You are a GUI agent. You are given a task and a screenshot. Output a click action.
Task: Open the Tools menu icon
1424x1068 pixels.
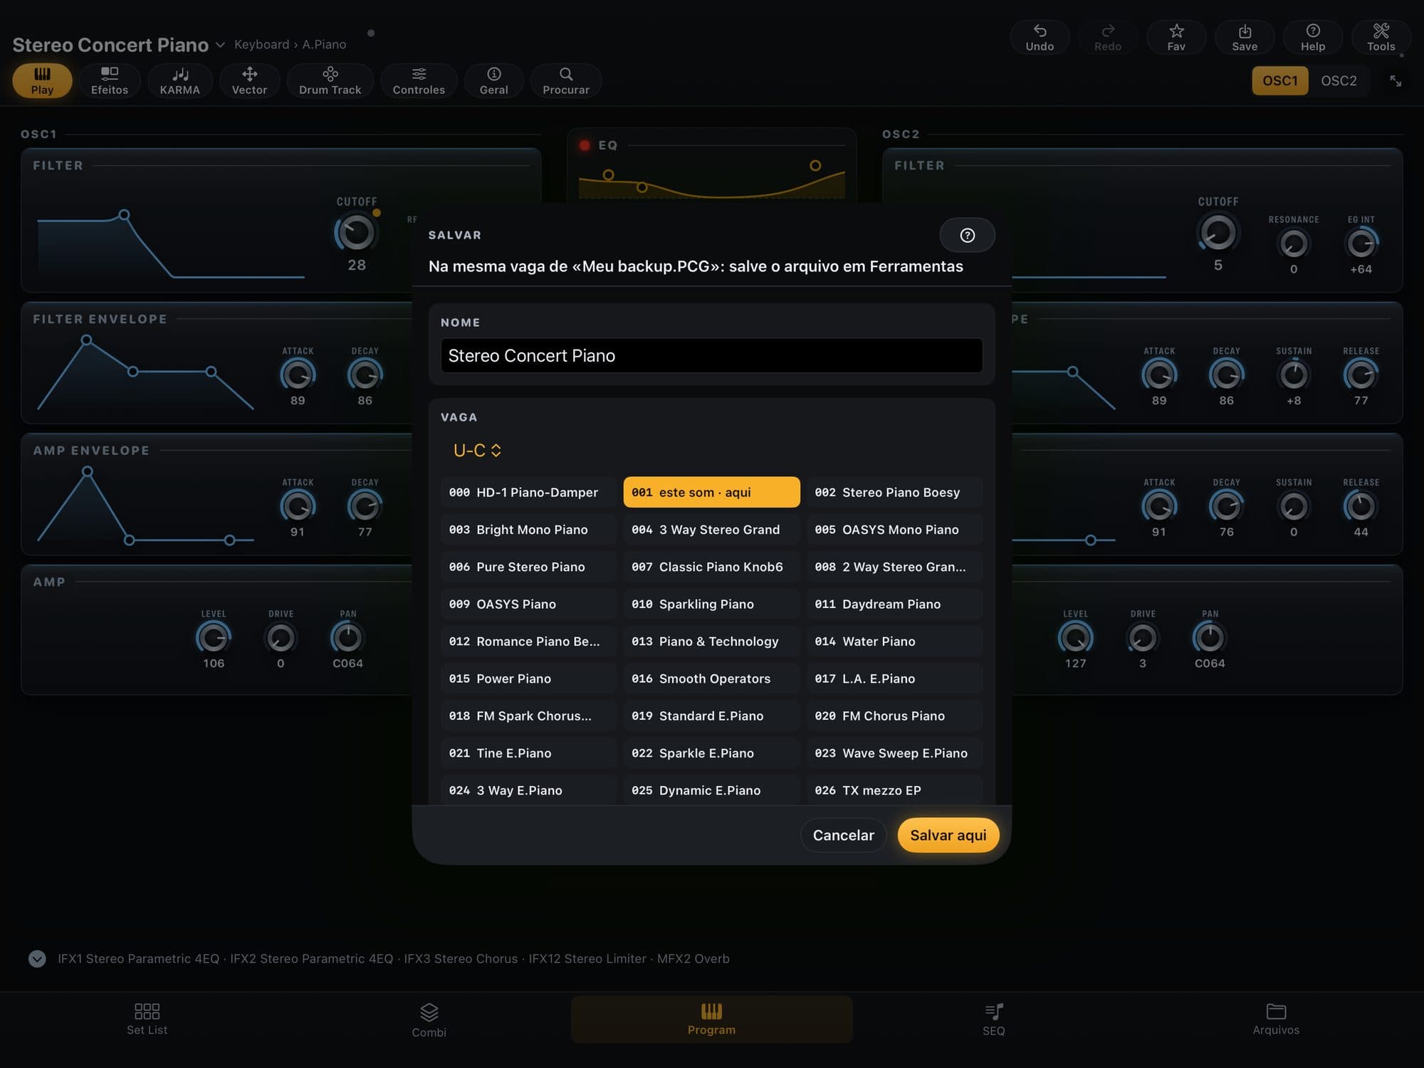point(1381,37)
